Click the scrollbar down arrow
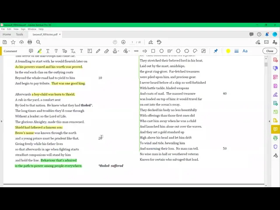280x210 pixels. (266, 185)
